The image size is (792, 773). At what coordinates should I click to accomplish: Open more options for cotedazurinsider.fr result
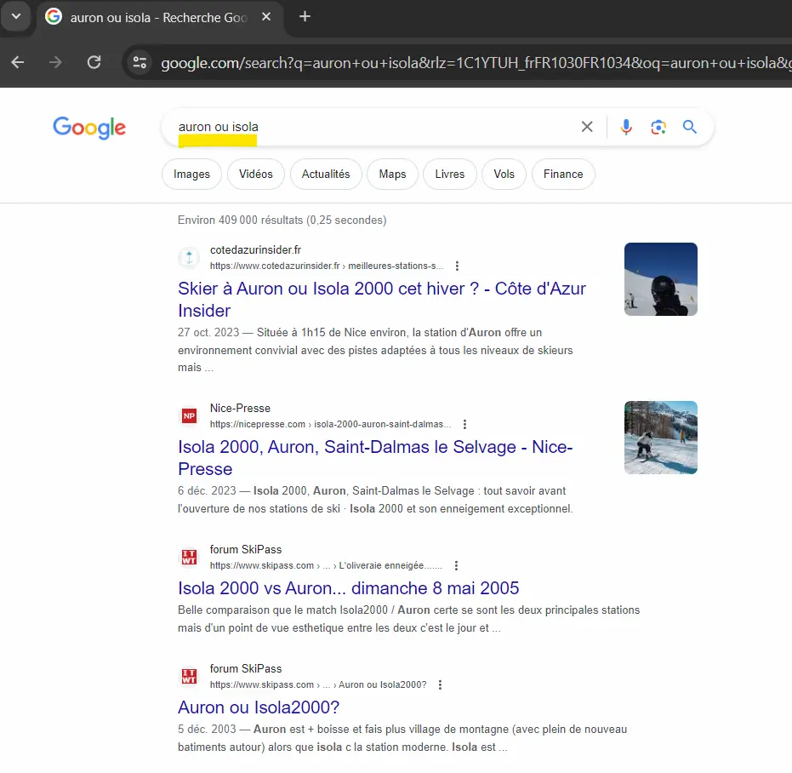tap(457, 266)
